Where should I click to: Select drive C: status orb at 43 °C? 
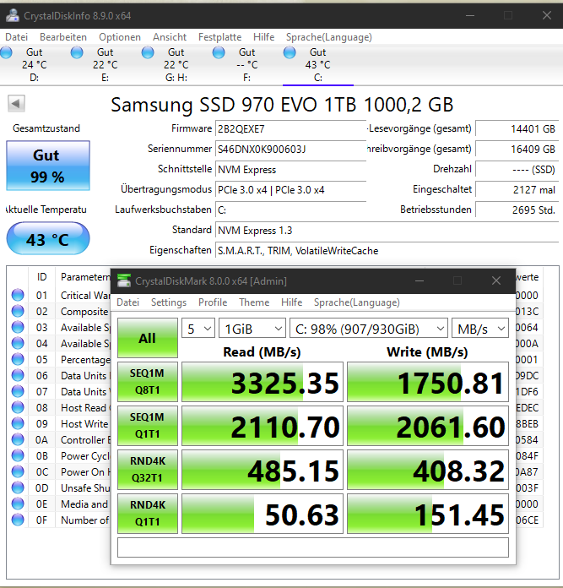(x=290, y=52)
